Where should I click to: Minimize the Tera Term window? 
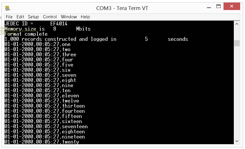tap(209, 7)
